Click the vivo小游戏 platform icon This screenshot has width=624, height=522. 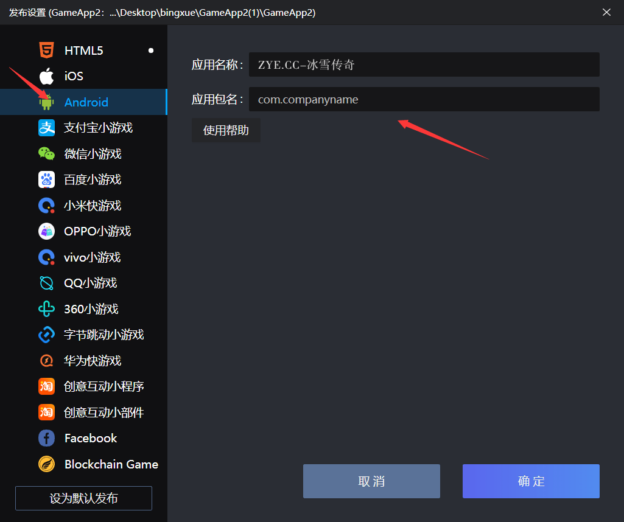[x=46, y=257]
